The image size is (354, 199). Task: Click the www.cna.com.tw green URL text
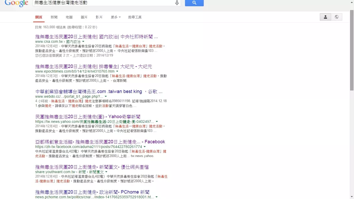[x=49, y=42]
